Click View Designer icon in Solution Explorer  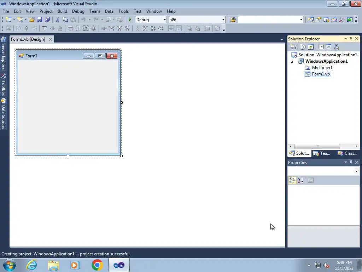(x=328, y=47)
